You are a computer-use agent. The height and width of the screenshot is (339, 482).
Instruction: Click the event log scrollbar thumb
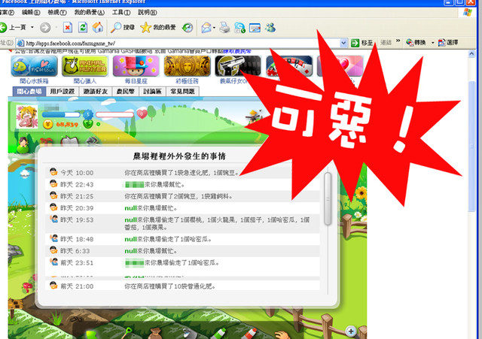pyautogui.click(x=328, y=198)
